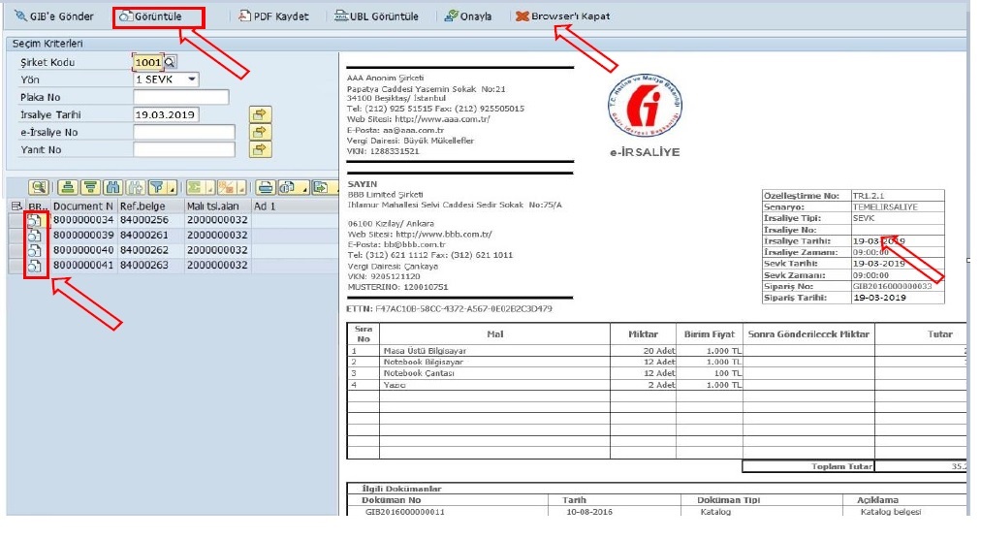Open the Details icon in grid toolbar
The width and height of the screenshot is (981, 539).
coord(38,188)
